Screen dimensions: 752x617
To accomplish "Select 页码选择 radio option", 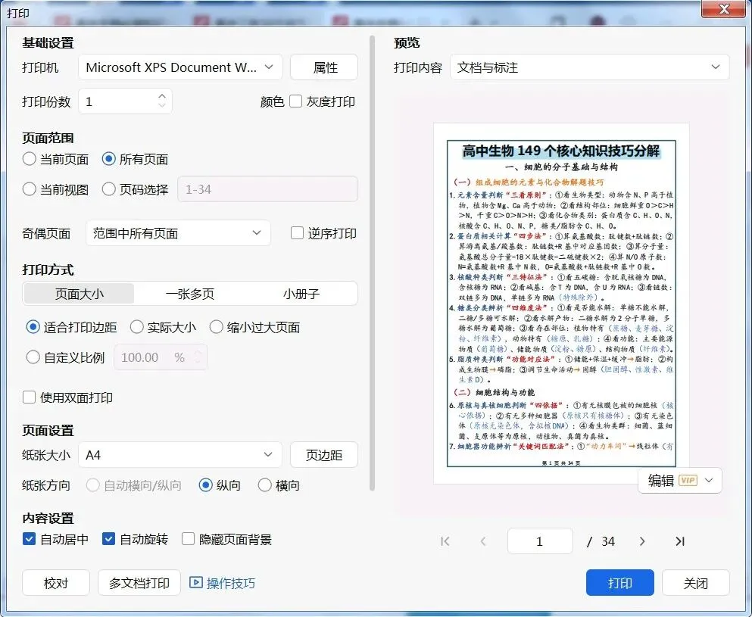I will click(109, 189).
